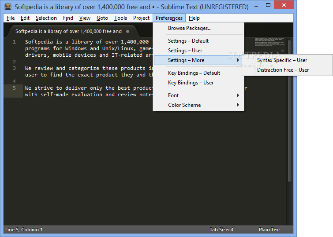Open the Tab Size: 4 selector
Screen dimensions: 333x237
tap(221, 230)
